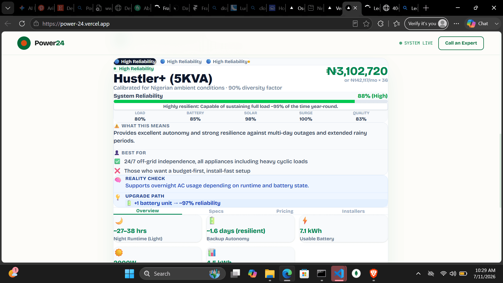Viewport: 503px width, 283px height.
Task: Open the Terminal app from the taskbar
Action: [321, 274]
